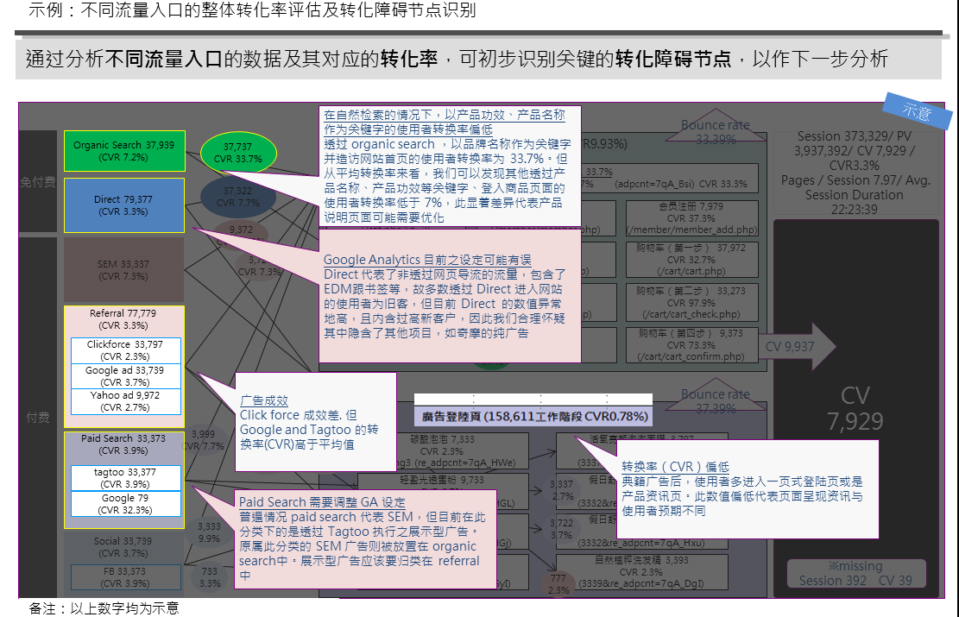This screenshot has width=959, height=617.
Task: Click the CV 9,937 arrow
Action: (798, 347)
